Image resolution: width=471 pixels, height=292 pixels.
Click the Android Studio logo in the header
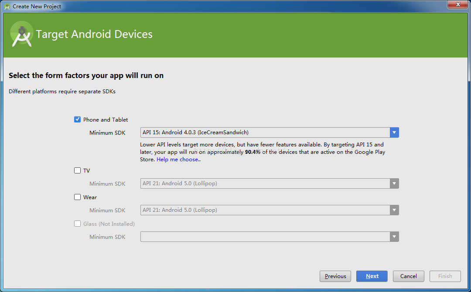pyautogui.click(x=22, y=34)
